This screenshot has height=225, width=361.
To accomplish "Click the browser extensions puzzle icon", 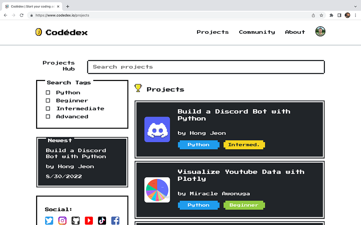I will coord(331,15).
